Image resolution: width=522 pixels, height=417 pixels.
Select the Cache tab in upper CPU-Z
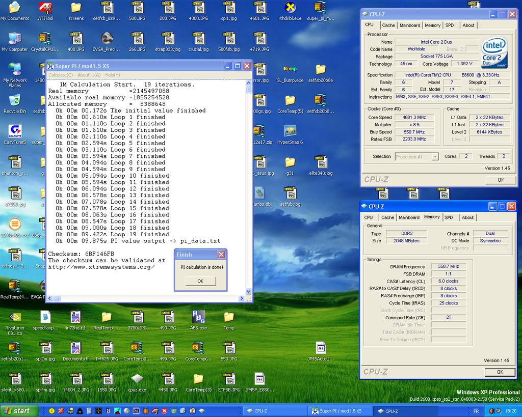click(388, 25)
